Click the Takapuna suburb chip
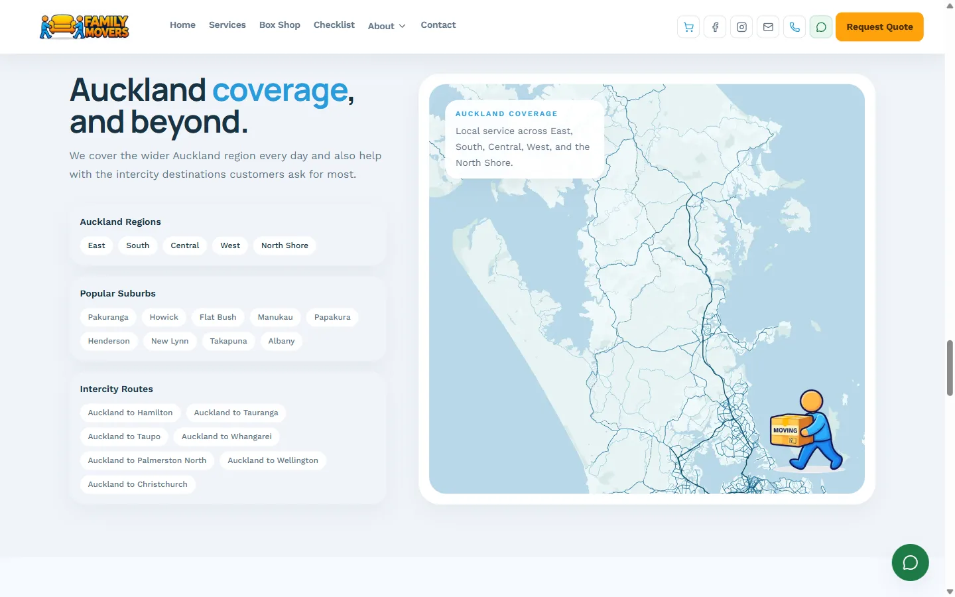The width and height of the screenshot is (955, 597). pyautogui.click(x=229, y=341)
